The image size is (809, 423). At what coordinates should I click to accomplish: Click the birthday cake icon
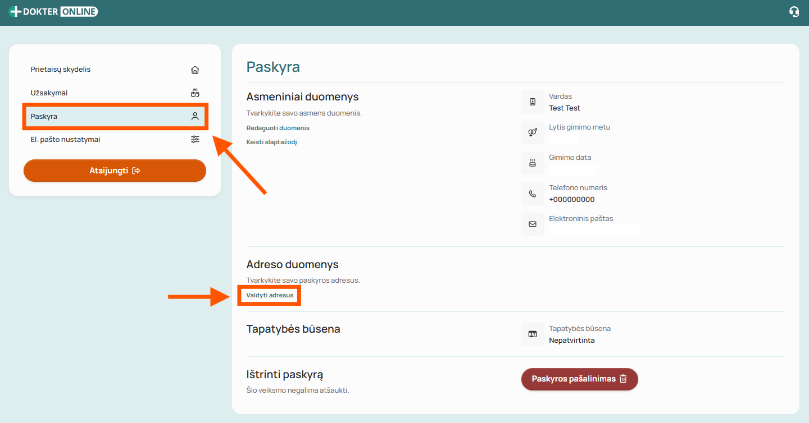tap(533, 163)
